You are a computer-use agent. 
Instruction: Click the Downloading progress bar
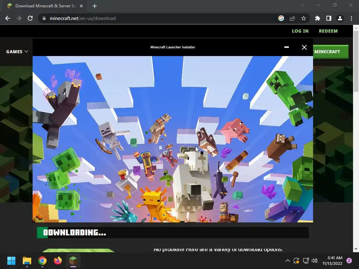click(173, 233)
